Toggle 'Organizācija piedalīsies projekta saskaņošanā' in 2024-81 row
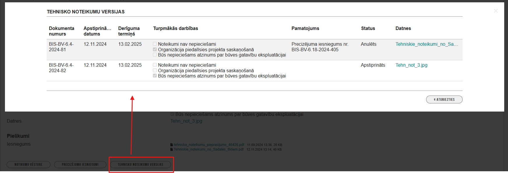 (155, 50)
